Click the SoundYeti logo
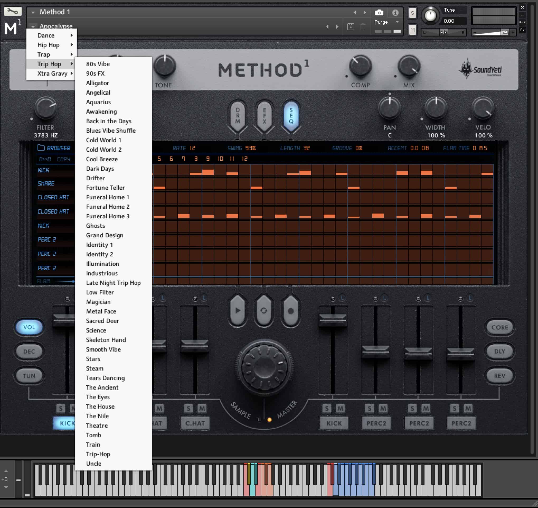538x508 pixels. 480,69
